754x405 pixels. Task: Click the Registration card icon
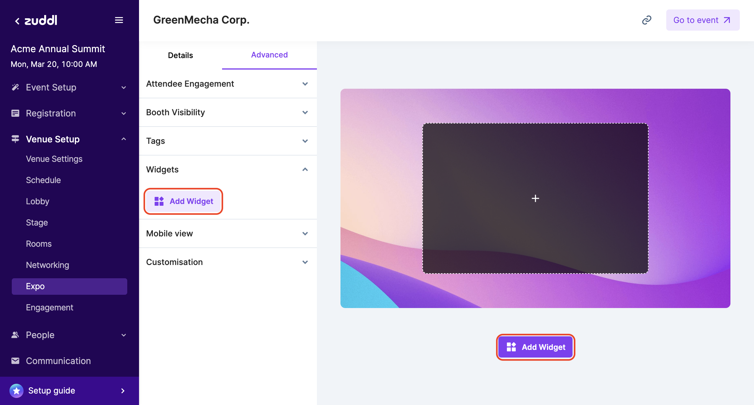15,113
